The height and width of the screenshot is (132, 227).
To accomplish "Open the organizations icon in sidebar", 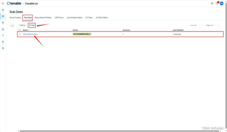I will pyautogui.click(x=3, y=29).
